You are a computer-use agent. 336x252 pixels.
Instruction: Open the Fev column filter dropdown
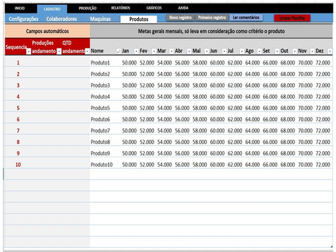click(154, 51)
